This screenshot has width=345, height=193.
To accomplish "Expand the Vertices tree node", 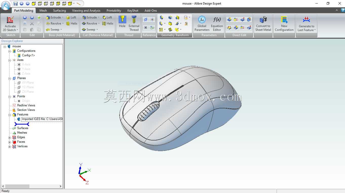I will tap(10, 147).
